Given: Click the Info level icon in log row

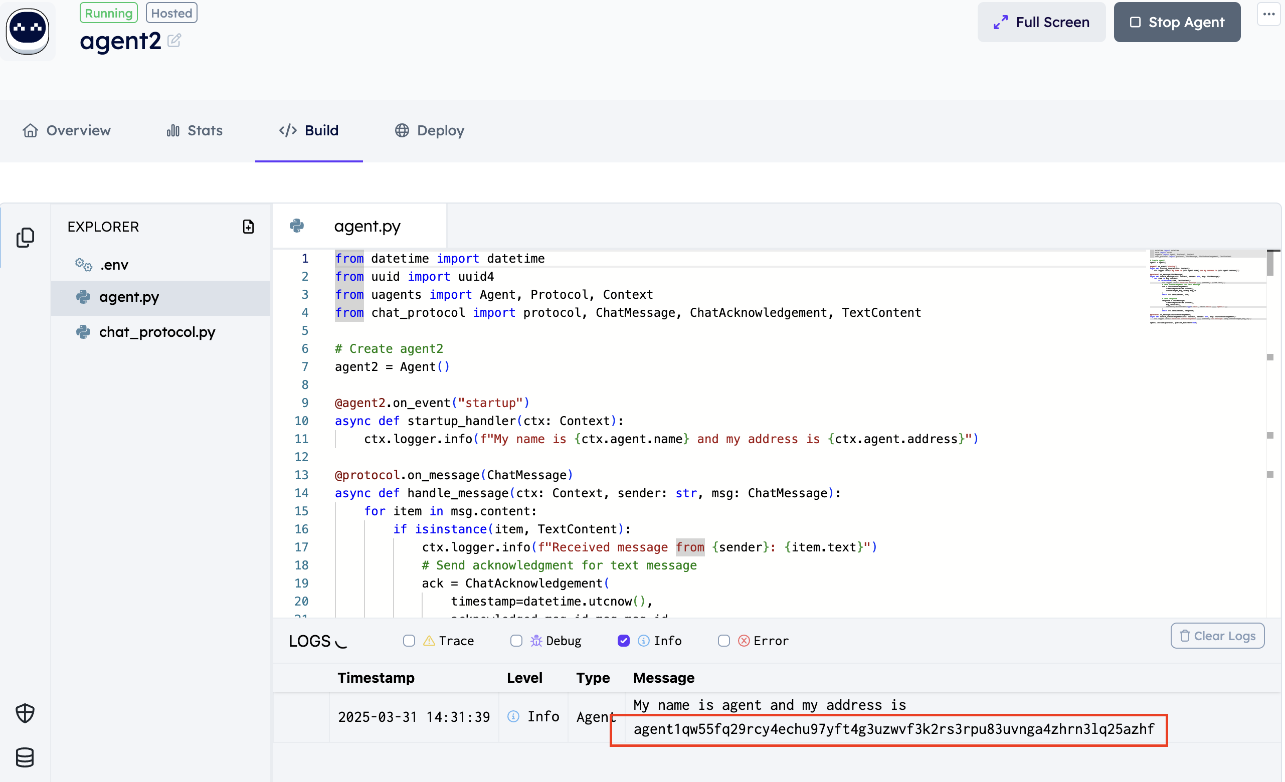Looking at the screenshot, I should 513,716.
